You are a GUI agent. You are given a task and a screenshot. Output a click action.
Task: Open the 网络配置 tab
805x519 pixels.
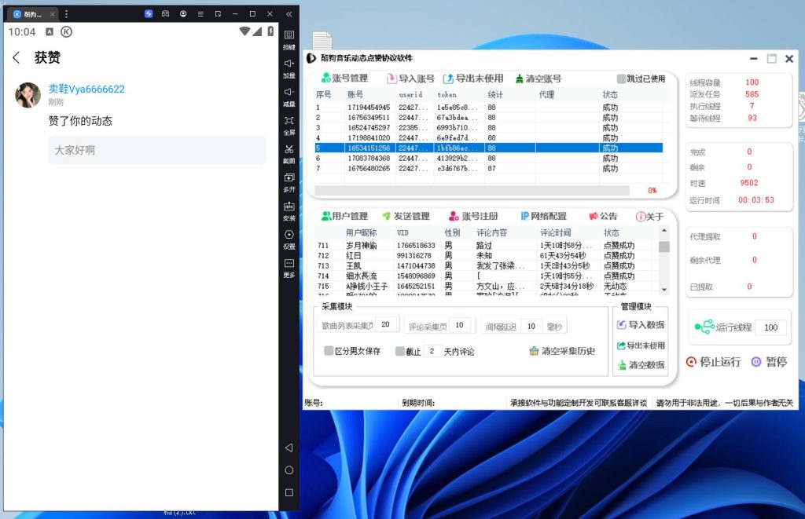[x=543, y=216]
